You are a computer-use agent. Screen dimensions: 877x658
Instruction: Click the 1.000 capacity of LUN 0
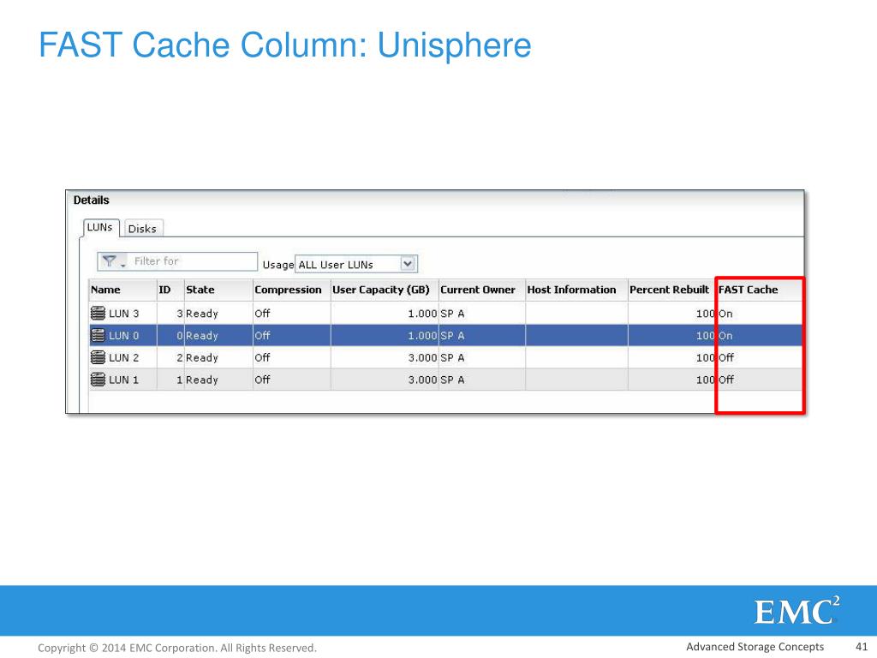pyautogui.click(x=422, y=336)
